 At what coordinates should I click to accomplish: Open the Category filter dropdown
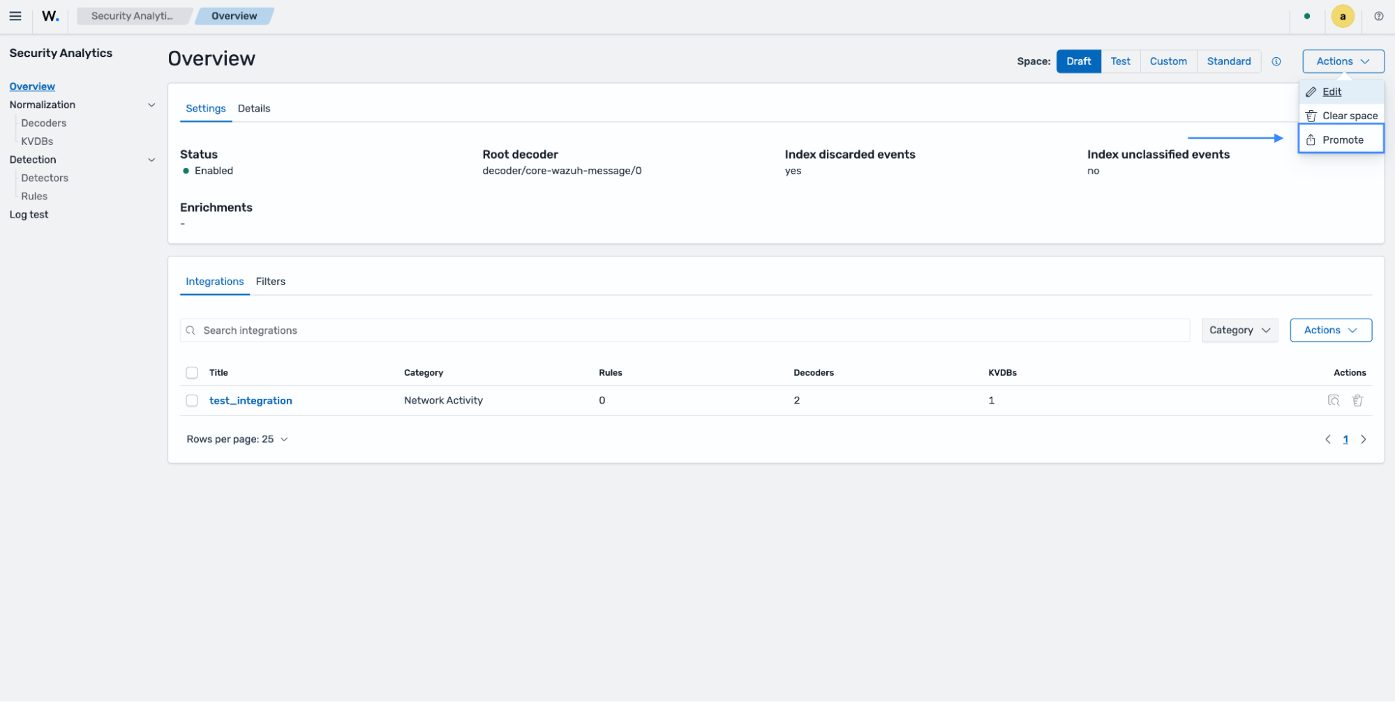click(x=1239, y=330)
